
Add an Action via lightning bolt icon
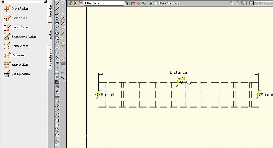pyautogui.click(x=139, y=3)
